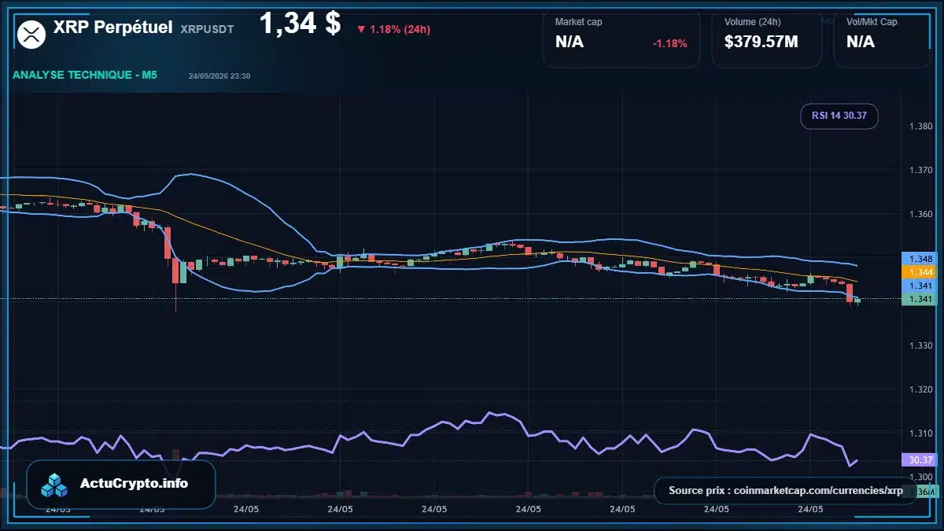The width and height of the screenshot is (944, 531).
Task: Click the "$379.57M" volume value
Action: click(x=761, y=42)
